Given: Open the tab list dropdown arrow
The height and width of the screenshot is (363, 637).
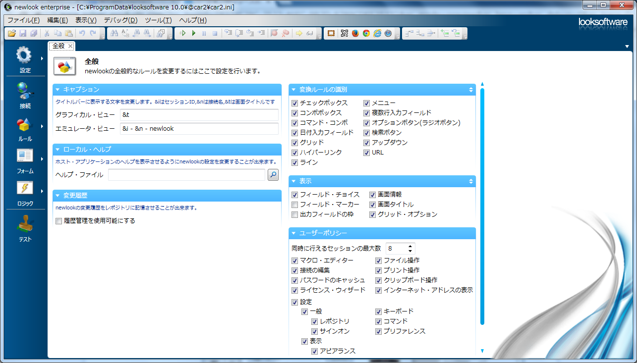Looking at the screenshot, I should point(628,47).
